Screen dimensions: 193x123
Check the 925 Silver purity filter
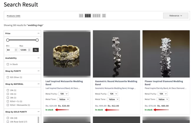coord(8,77)
